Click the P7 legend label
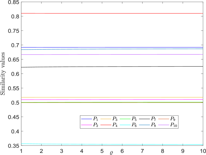Screen dimensions: 206x155 tap(153, 119)
